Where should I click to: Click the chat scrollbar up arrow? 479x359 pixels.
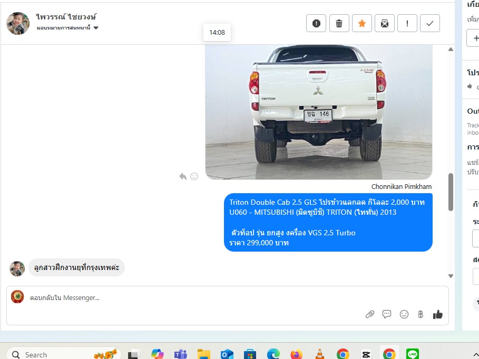451,49
